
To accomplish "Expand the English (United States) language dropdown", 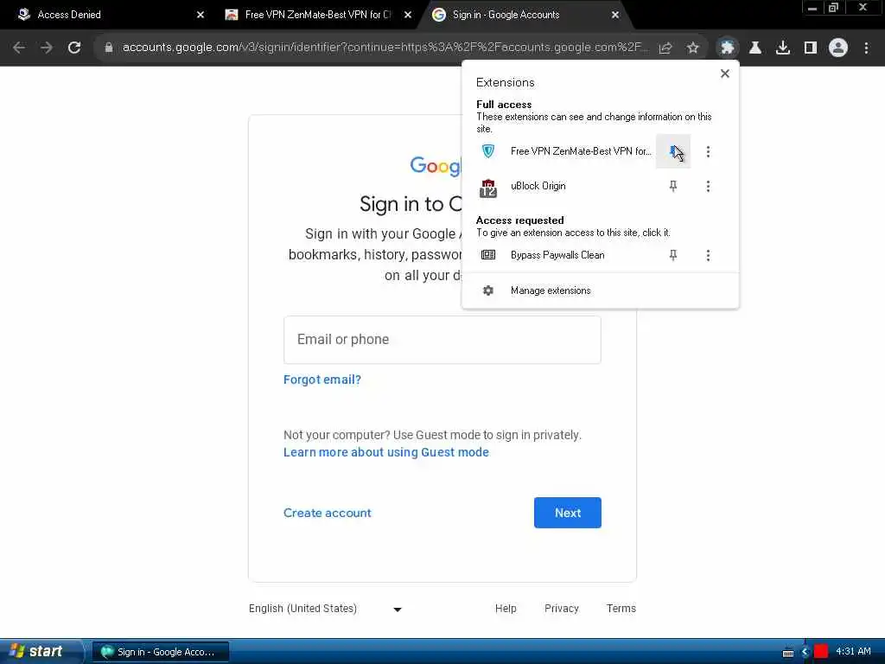I will (325, 609).
